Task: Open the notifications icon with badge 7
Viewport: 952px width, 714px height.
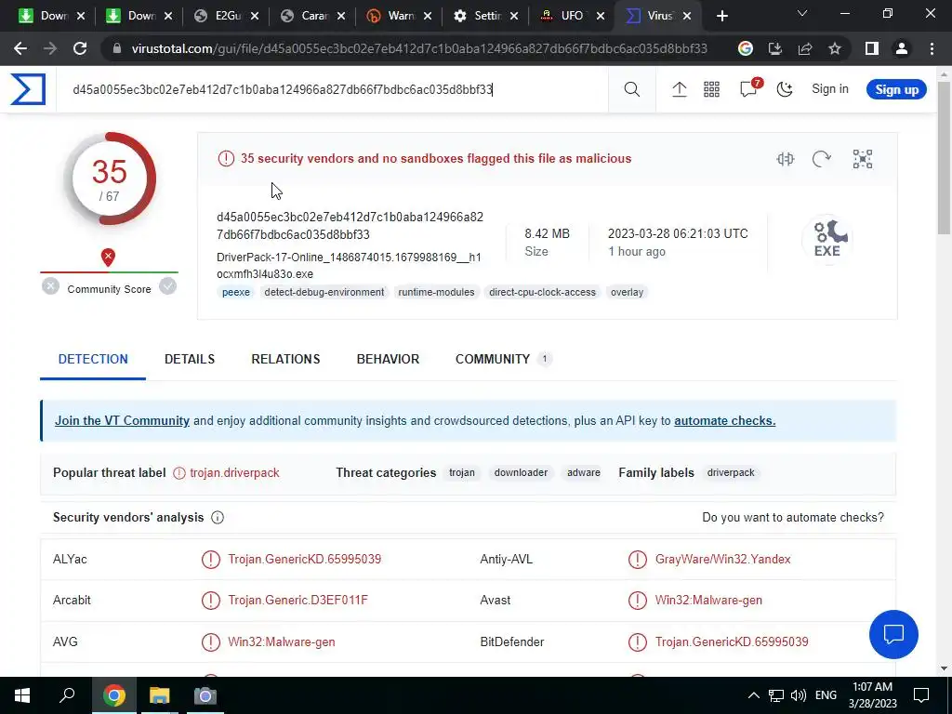Action: (x=750, y=88)
